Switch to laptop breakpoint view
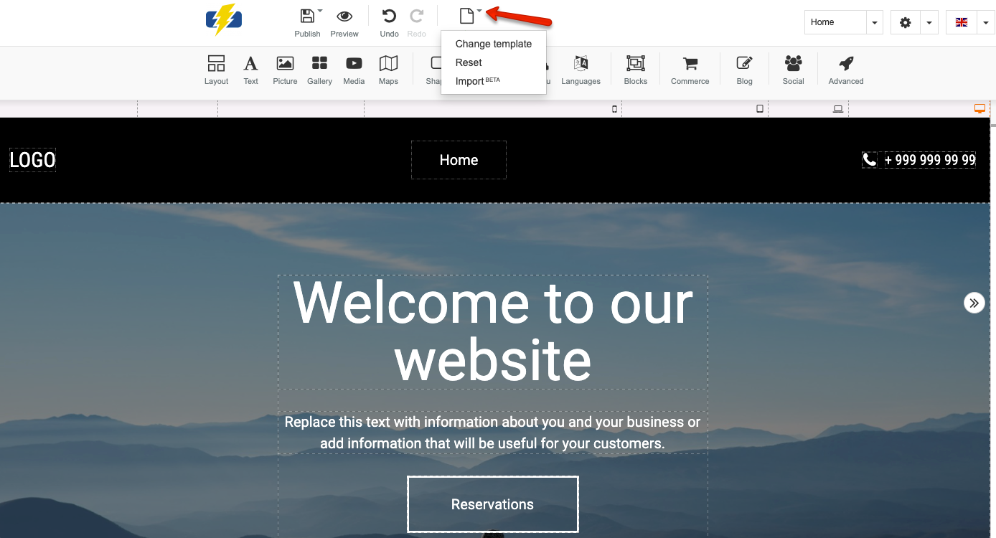996x538 pixels. point(837,108)
